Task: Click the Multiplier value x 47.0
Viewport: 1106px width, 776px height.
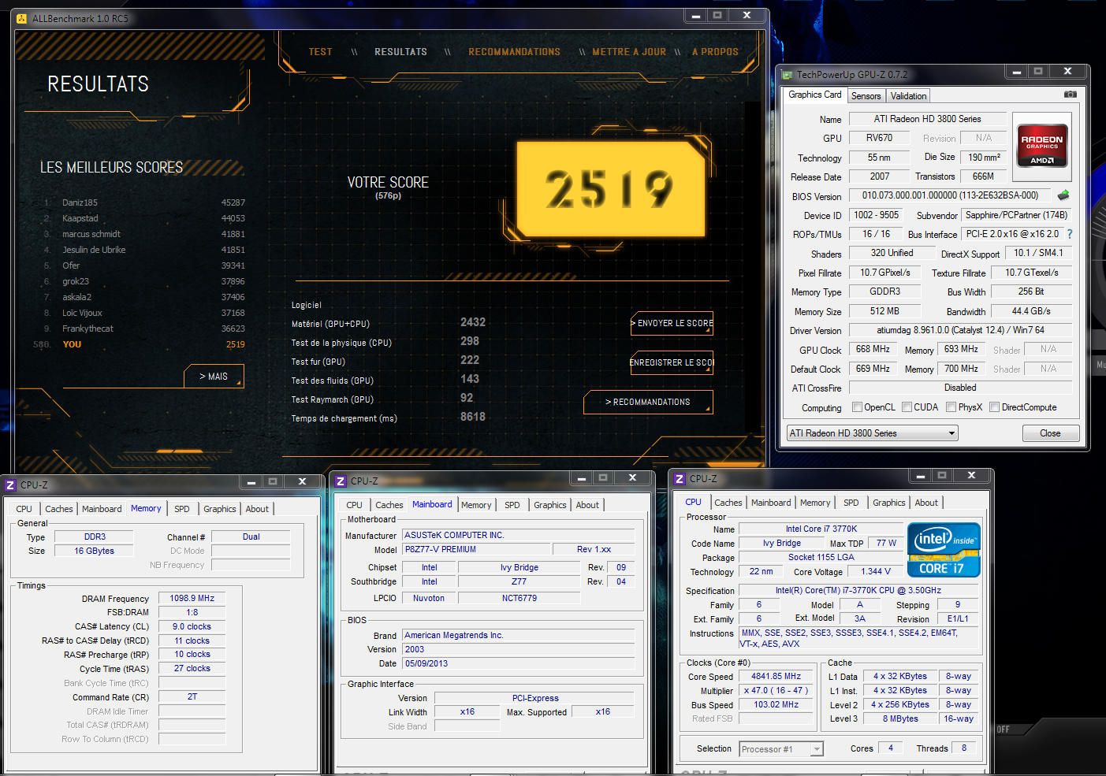Action: tap(776, 690)
